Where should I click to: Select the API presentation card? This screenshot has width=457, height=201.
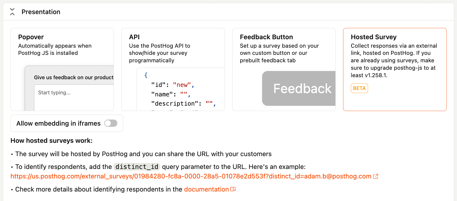tap(173, 69)
